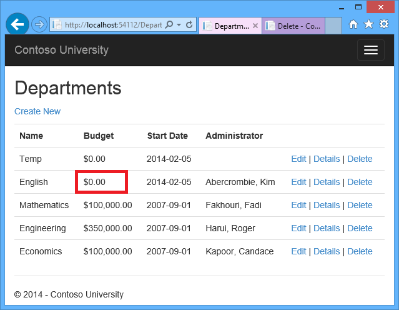Screen dimensions: 399x310
Task: Click the browser Back arrow button
Action: tap(17, 24)
